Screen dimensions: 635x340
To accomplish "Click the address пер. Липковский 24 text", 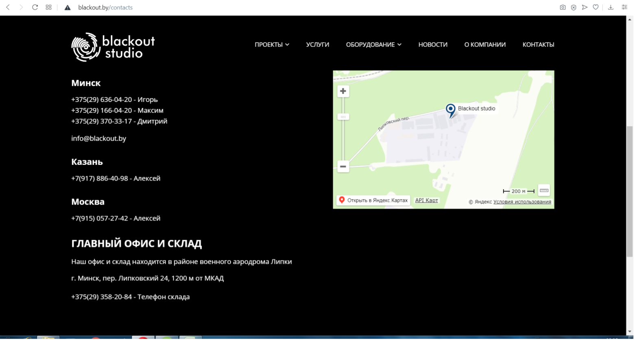I will click(148, 278).
